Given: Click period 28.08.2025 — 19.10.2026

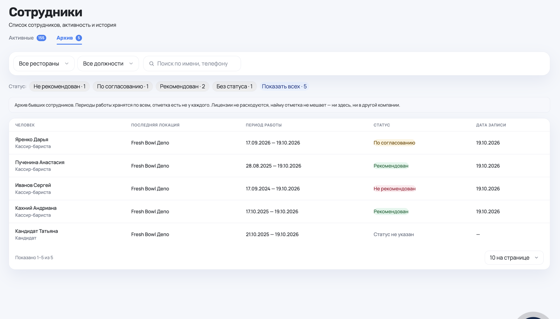Looking at the screenshot, I should 273,166.
